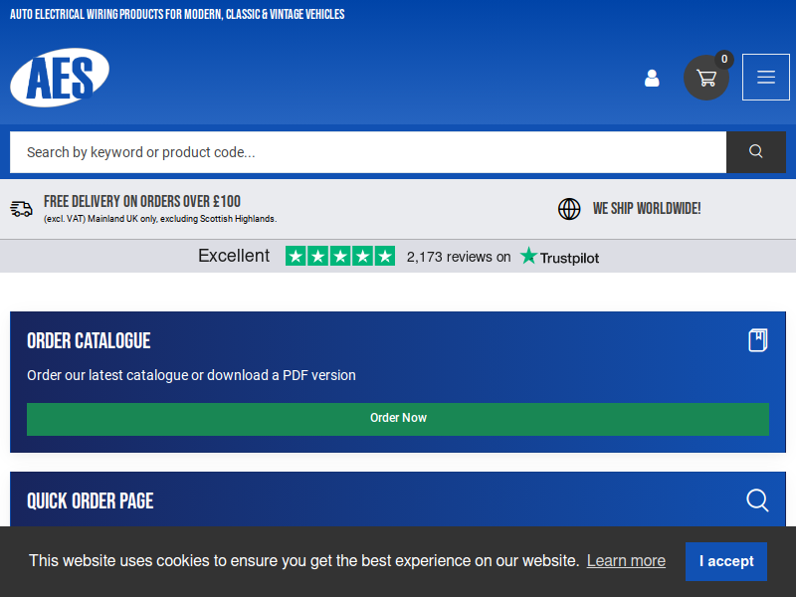Screen dimensions: 796x597
Task: Click the worldwide globe icon
Action: click(x=569, y=209)
